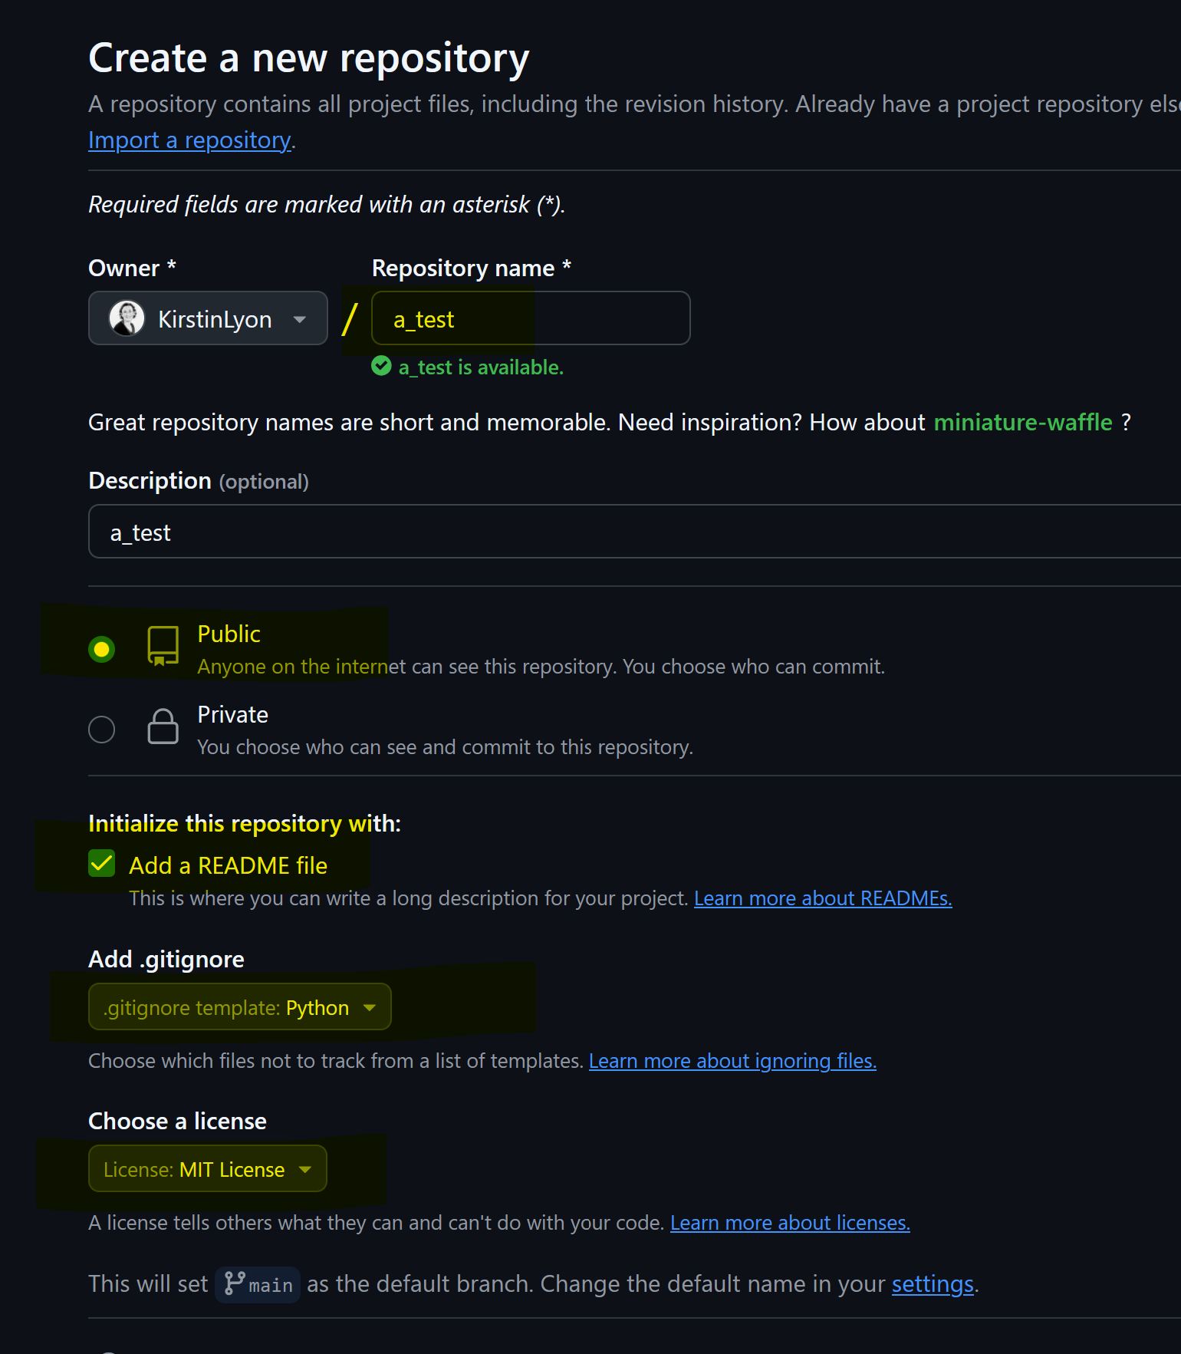Screen dimensions: 1181x1354
Task: Focus the Description text field
Action: [x=635, y=532]
